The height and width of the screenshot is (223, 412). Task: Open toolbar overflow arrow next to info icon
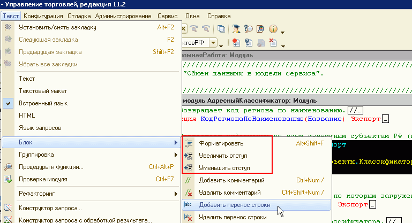pyautogui.click(x=283, y=32)
